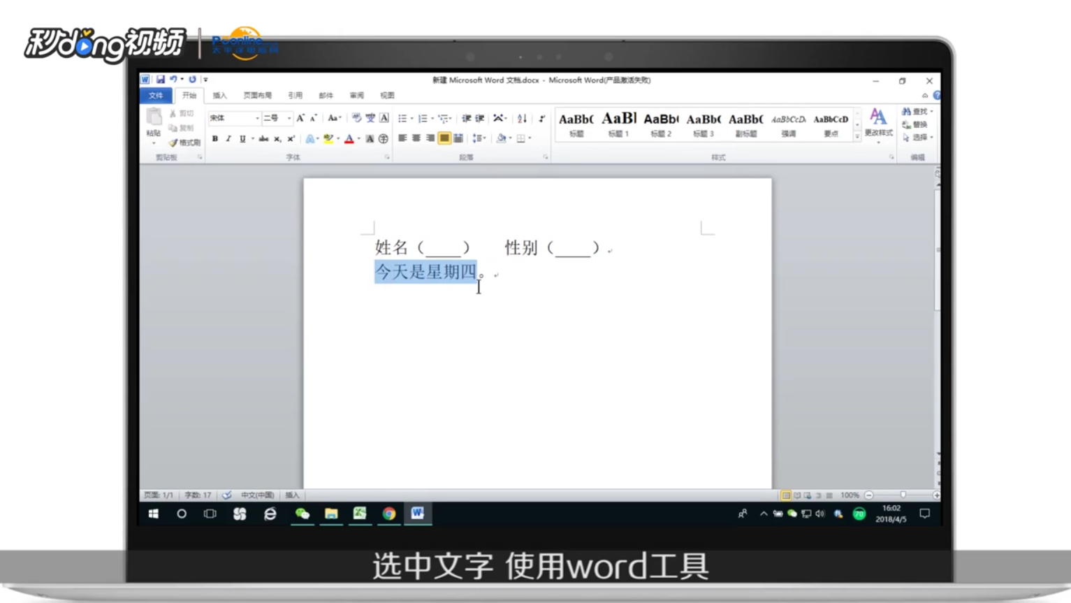
Task: Open the 文件 (File) tab
Action: (x=156, y=96)
